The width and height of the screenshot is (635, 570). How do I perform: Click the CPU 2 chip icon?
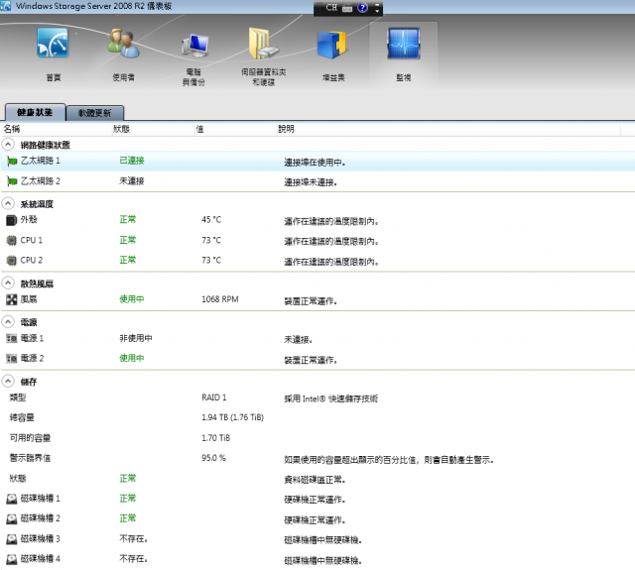coord(11,260)
